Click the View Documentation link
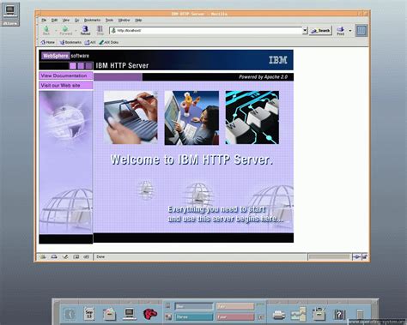 pyautogui.click(x=66, y=75)
